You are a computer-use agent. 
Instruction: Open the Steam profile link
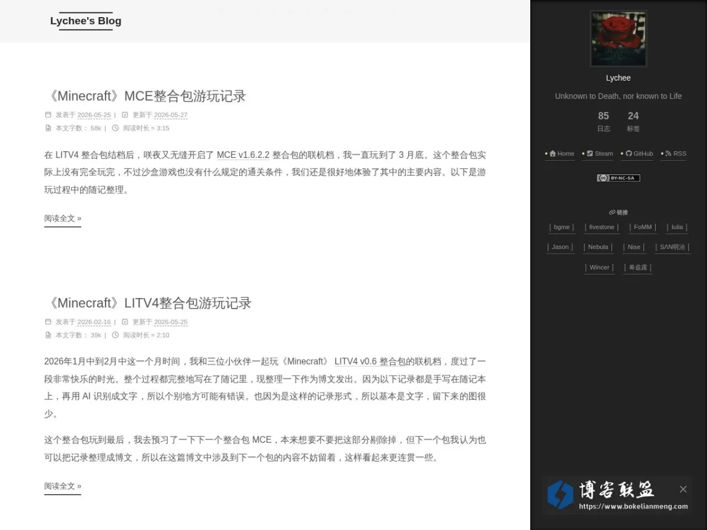[x=599, y=154]
